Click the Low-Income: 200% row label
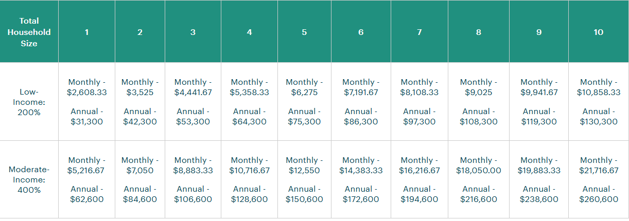This screenshot has height=221, width=629. tap(29, 102)
